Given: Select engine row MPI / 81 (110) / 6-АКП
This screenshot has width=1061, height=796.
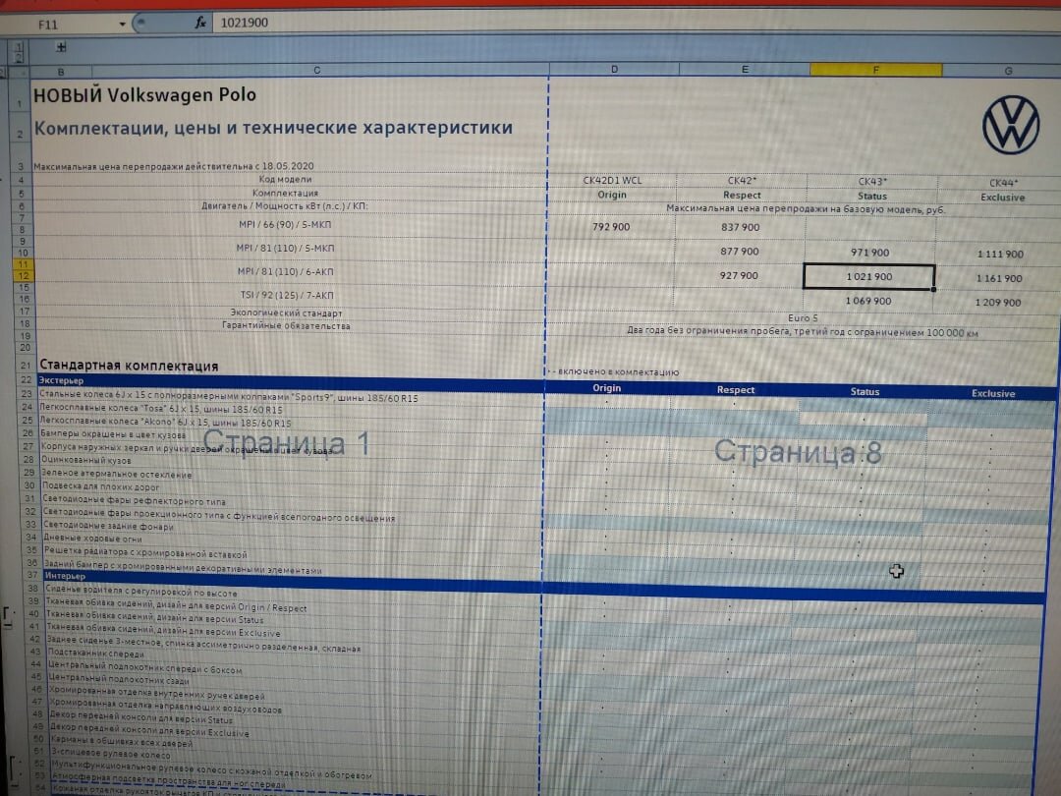Looking at the screenshot, I should (285, 271).
